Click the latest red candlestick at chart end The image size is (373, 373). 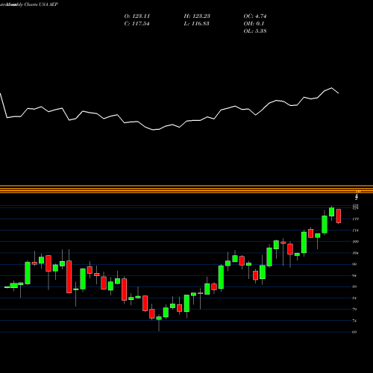(339, 216)
